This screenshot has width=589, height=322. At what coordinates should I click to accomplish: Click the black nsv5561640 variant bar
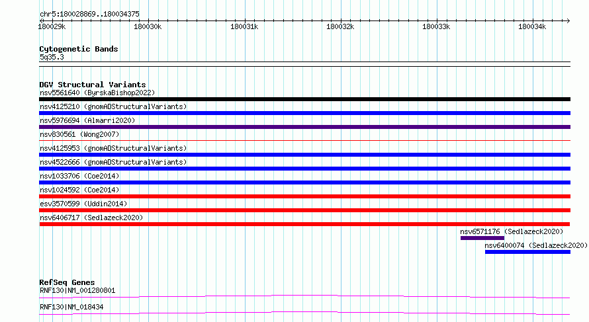tap(304, 99)
